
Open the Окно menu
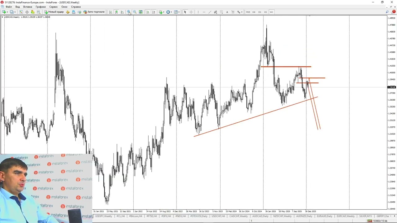(x=64, y=7)
